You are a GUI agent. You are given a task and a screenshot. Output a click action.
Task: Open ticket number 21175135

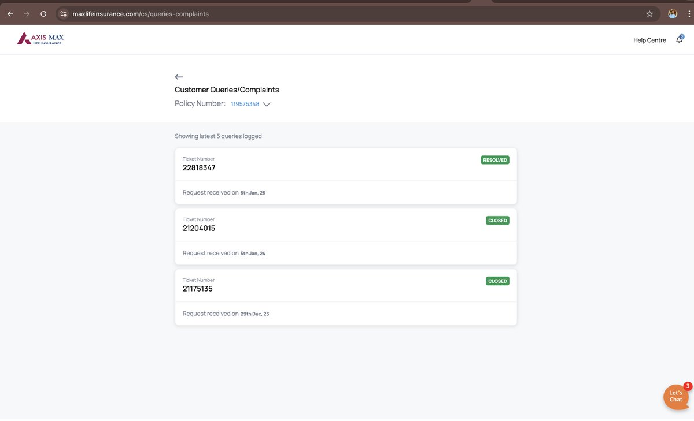click(x=198, y=289)
